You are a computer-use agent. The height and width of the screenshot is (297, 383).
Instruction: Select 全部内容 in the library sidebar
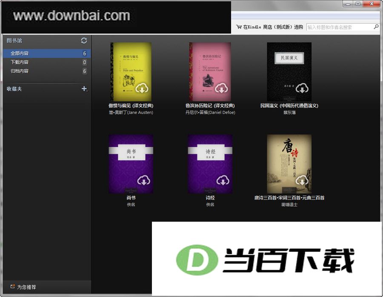[x=47, y=53]
